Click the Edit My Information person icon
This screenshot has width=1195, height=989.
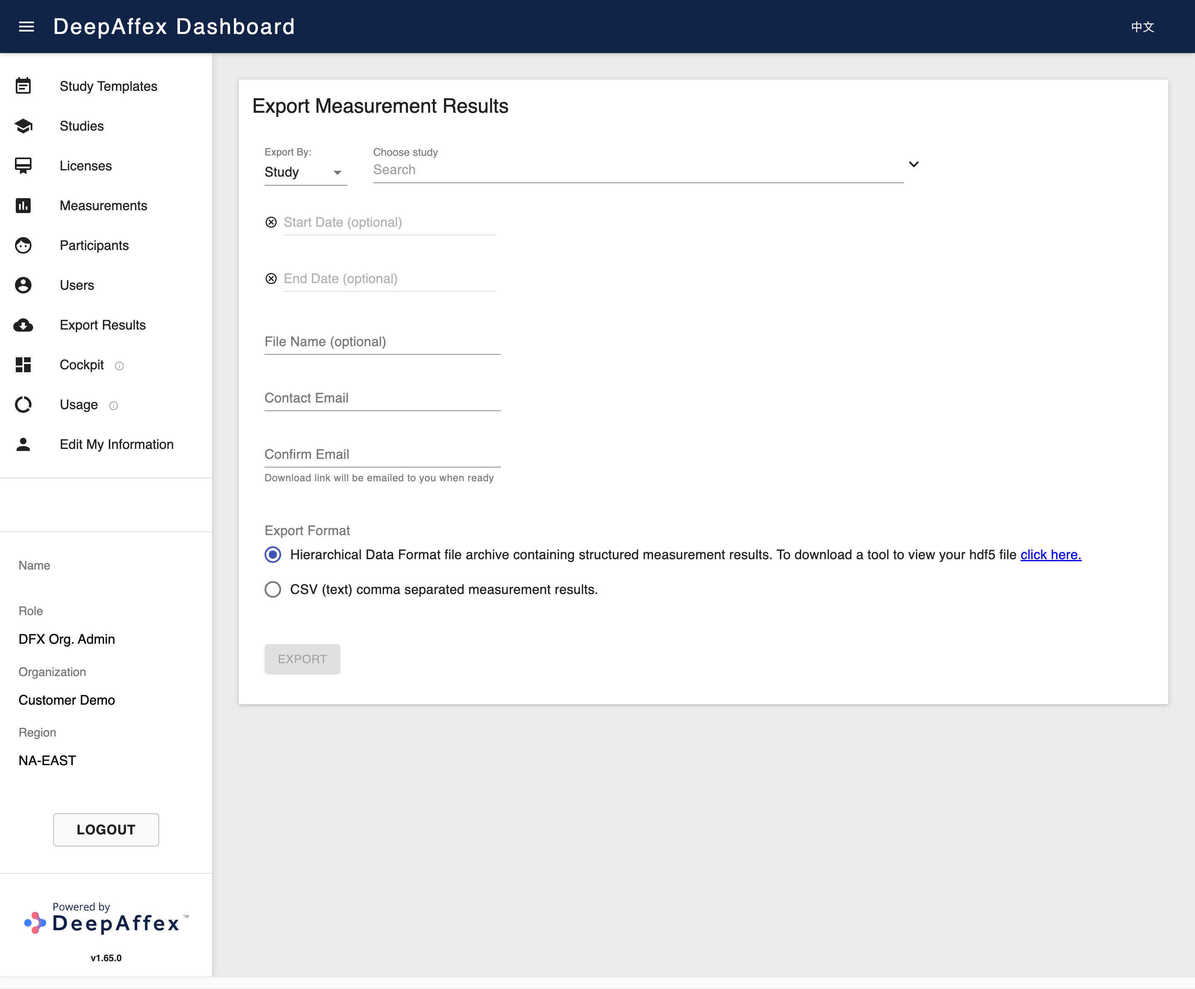tap(23, 444)
